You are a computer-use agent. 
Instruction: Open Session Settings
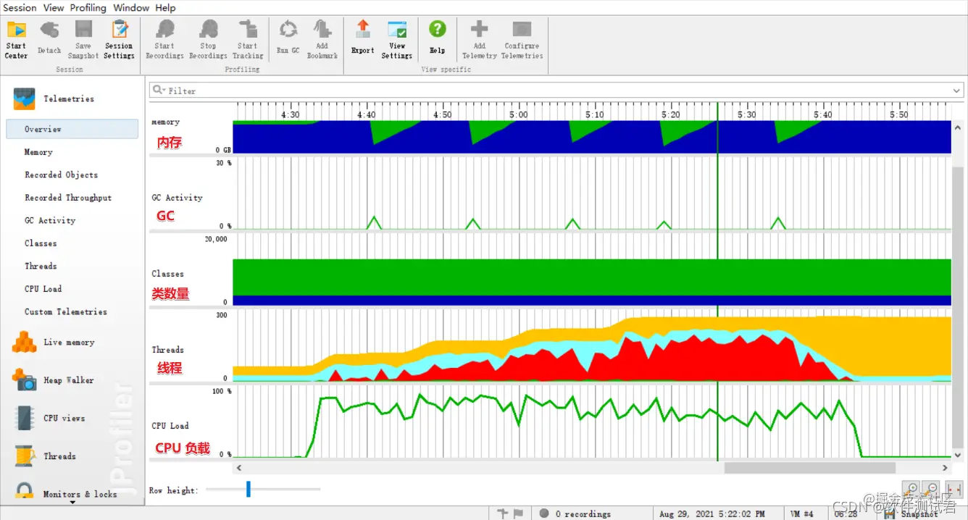[x=119, y=39]
